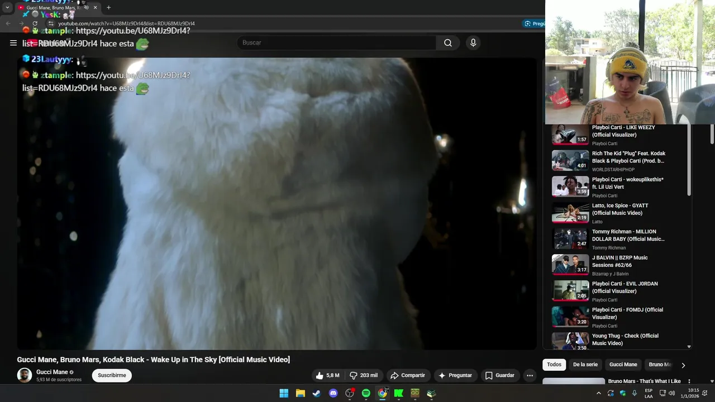Click the search magnifier button
The height and width of the screenshot is (402, 715).
(x=448, y=43)
